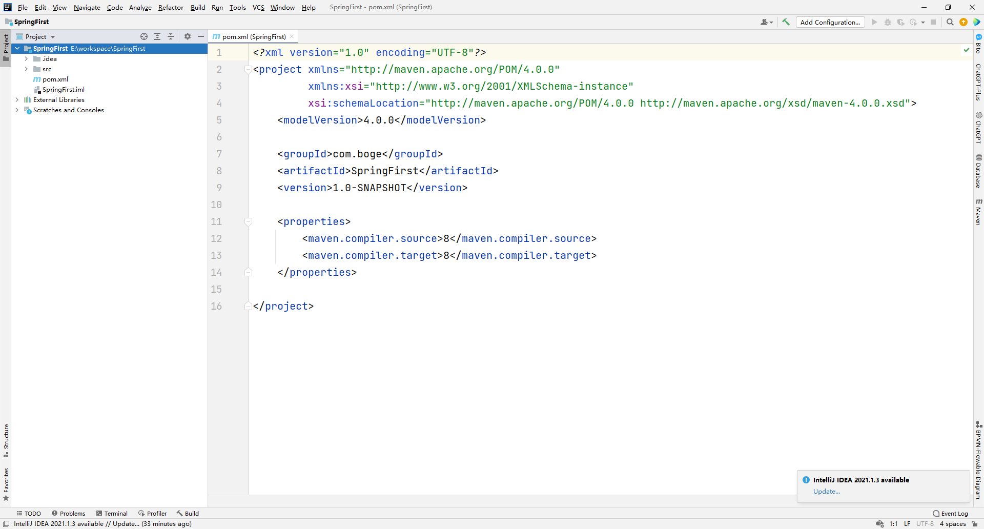Viewport: 984px width, 529px height.
Task: Click the Run with Coverage icon
Action: tap(900, 22)
